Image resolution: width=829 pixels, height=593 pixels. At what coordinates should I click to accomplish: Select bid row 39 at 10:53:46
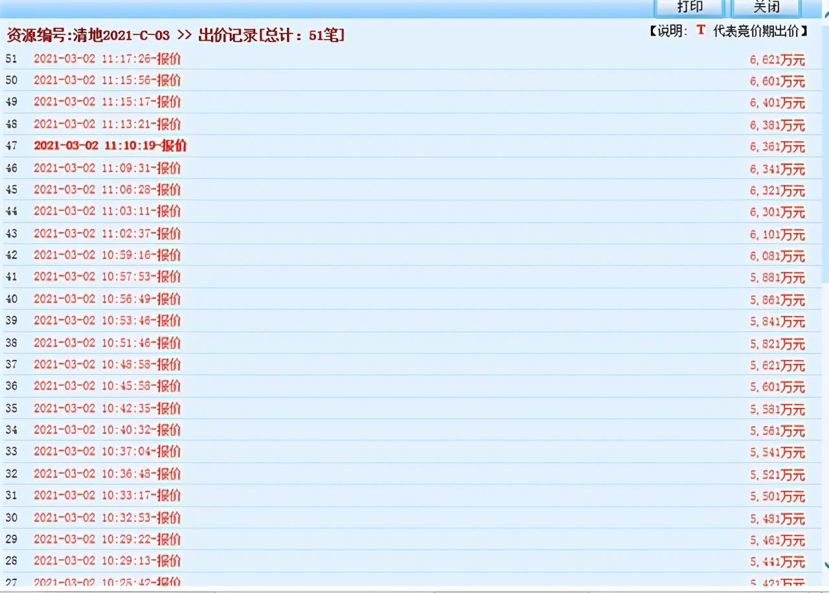point(413,320)
